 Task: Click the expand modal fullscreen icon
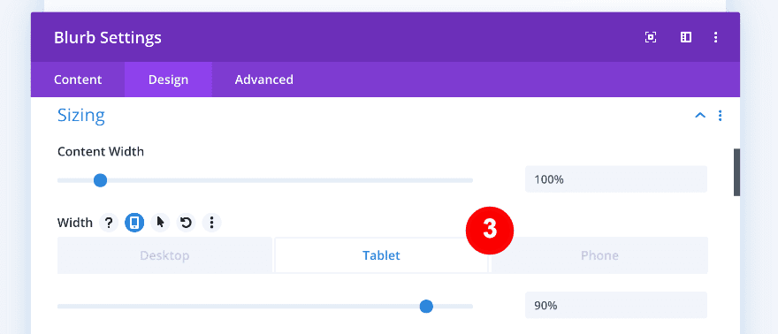click(x=651, y=37)
